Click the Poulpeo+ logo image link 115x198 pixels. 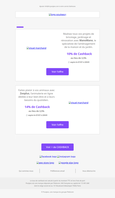tap(57, 15)
